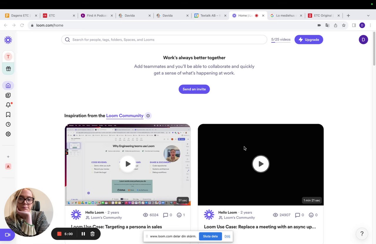376x244 pixels.
Task: Open the D profile avatar in the Loom header
Action: point(363,40)
